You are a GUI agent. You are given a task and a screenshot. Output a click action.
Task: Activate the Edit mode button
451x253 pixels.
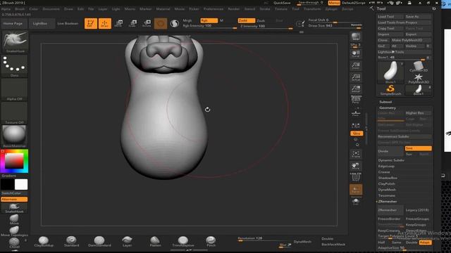(91, 23)
